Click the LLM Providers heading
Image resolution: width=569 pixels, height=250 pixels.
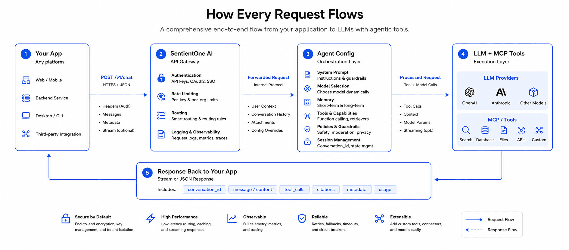[x=501, y=78]
